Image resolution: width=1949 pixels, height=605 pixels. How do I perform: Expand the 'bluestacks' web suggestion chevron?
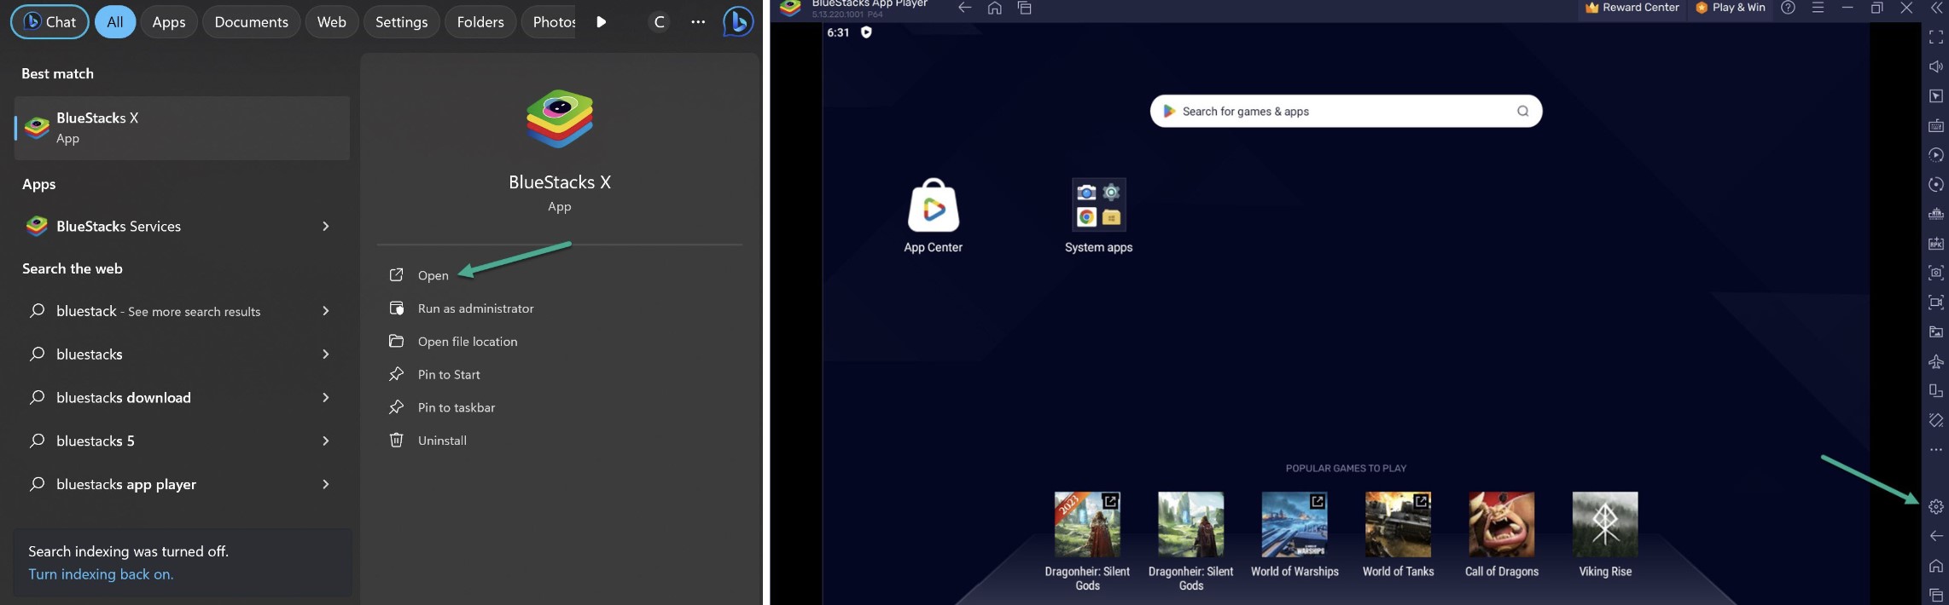[x=325, y=354]
